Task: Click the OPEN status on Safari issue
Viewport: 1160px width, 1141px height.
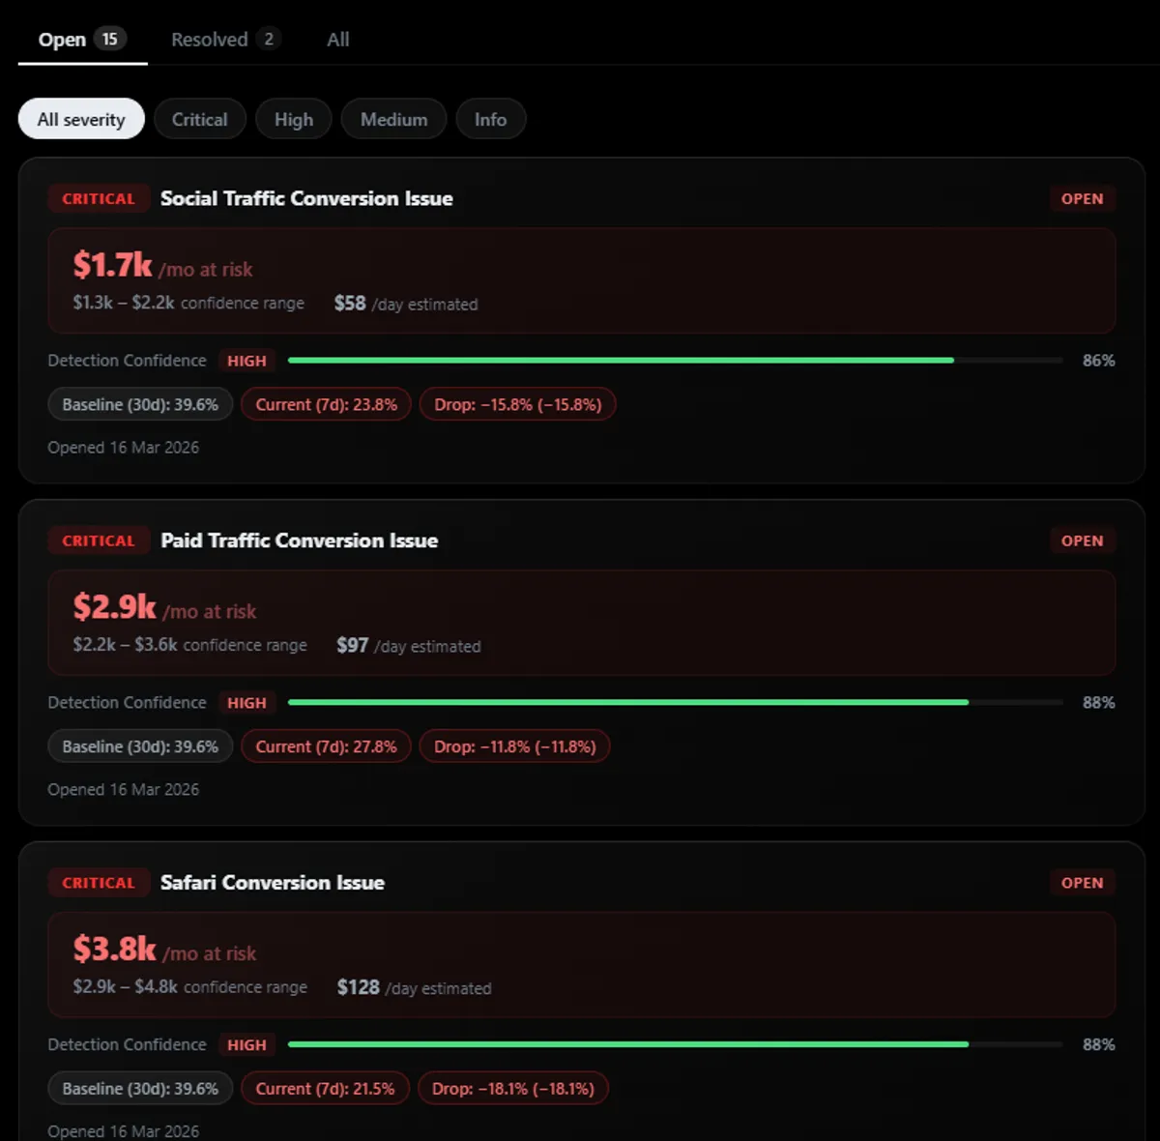Action: coord(1082,882)
